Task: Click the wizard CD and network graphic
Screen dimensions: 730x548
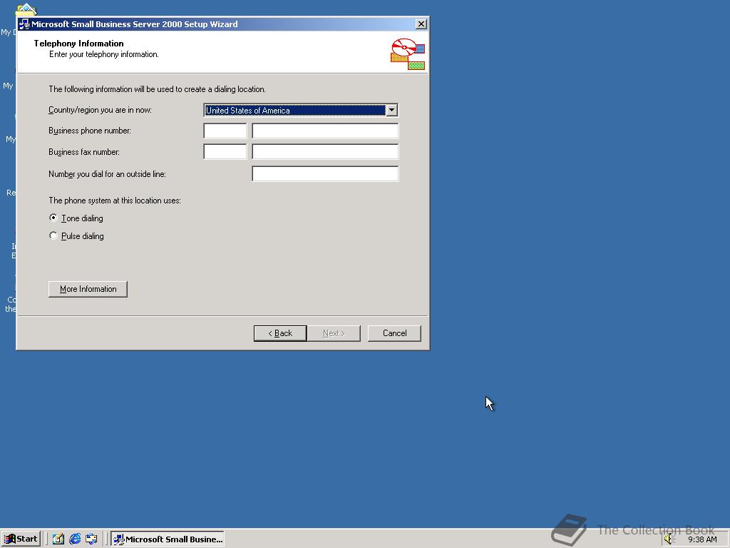Action: click(x=408, y=54)
